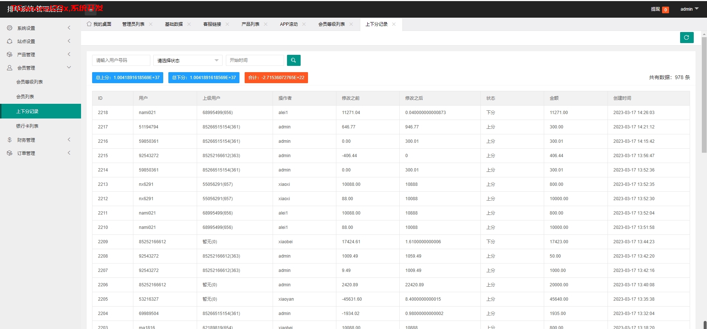Close the 管理员列表 tab
The width and height of the screenshot is (707, 329).
151,24
